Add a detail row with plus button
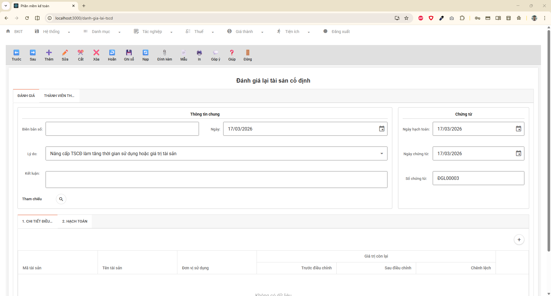This screenshot has width=551, height=296. (519, 240)
